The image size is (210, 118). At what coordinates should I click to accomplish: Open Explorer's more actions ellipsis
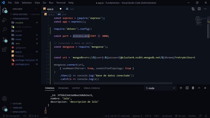(x=36, y=9)
